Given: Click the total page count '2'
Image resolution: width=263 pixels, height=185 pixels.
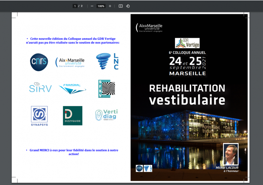Looking at the screenshot, I should [x=82, y=6].
